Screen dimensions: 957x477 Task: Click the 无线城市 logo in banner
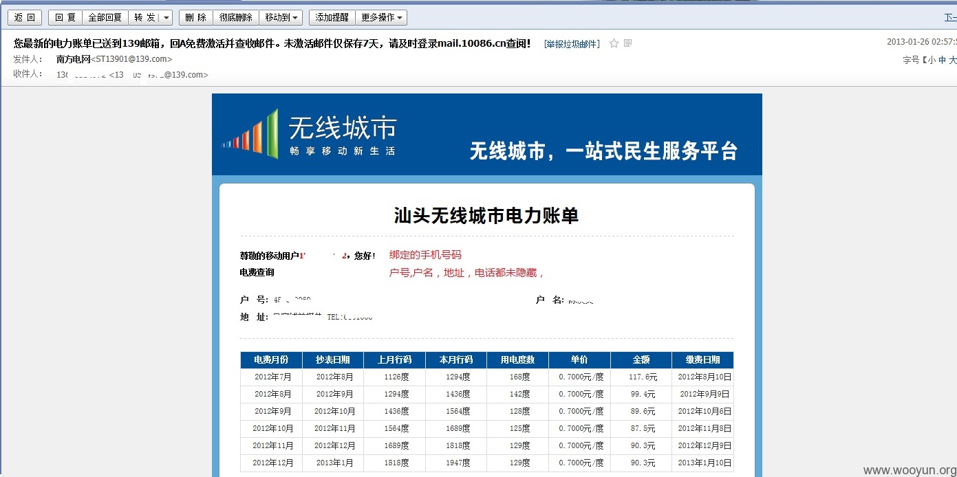click(x=309, y=134)
